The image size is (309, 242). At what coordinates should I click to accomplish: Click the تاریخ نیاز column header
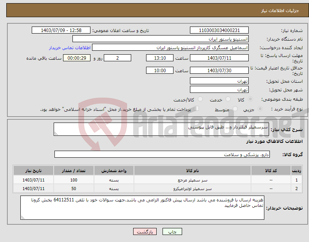click(33, 171)
